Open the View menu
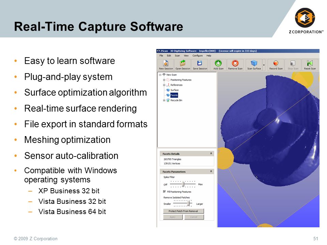Screen dimensions: 327x245 pos(186,55)
